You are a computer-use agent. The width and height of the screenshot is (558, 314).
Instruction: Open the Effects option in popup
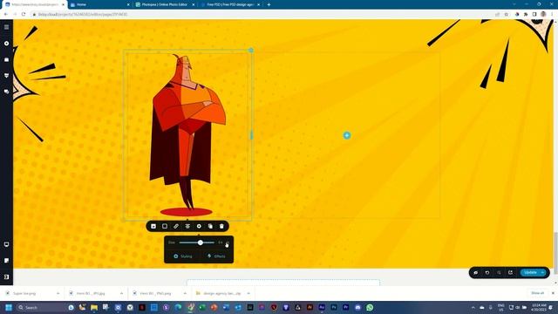tap(216, 256)
